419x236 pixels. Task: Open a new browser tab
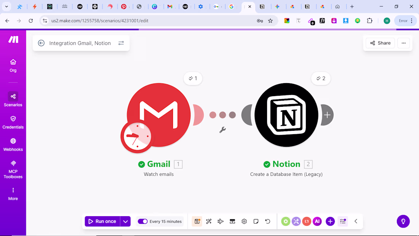[352, 7]
